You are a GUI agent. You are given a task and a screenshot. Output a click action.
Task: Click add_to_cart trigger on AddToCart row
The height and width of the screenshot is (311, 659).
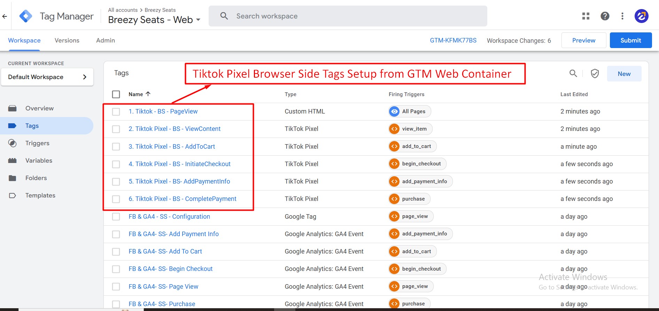[412, 146]
